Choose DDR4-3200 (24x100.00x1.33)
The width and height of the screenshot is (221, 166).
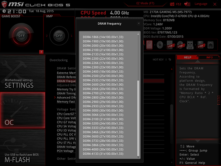tap(103, 124)
